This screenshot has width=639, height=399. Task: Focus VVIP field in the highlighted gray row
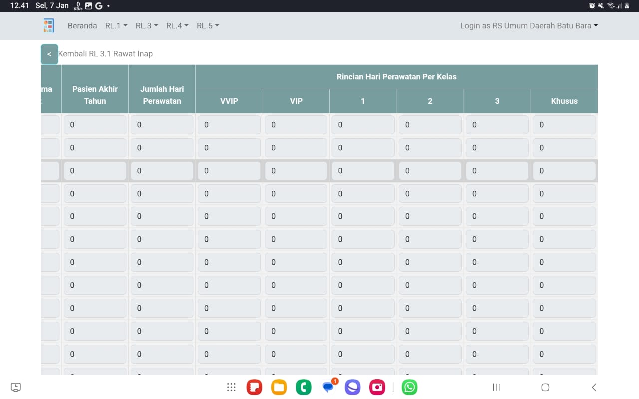coord(229,171)
